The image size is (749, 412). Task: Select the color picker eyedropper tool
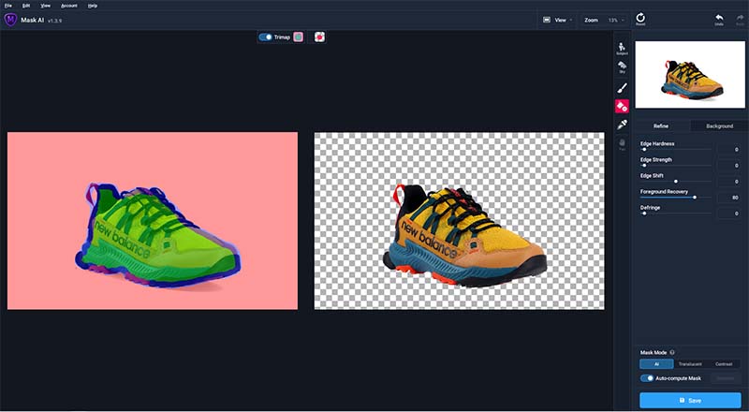[x=622, y=125]
